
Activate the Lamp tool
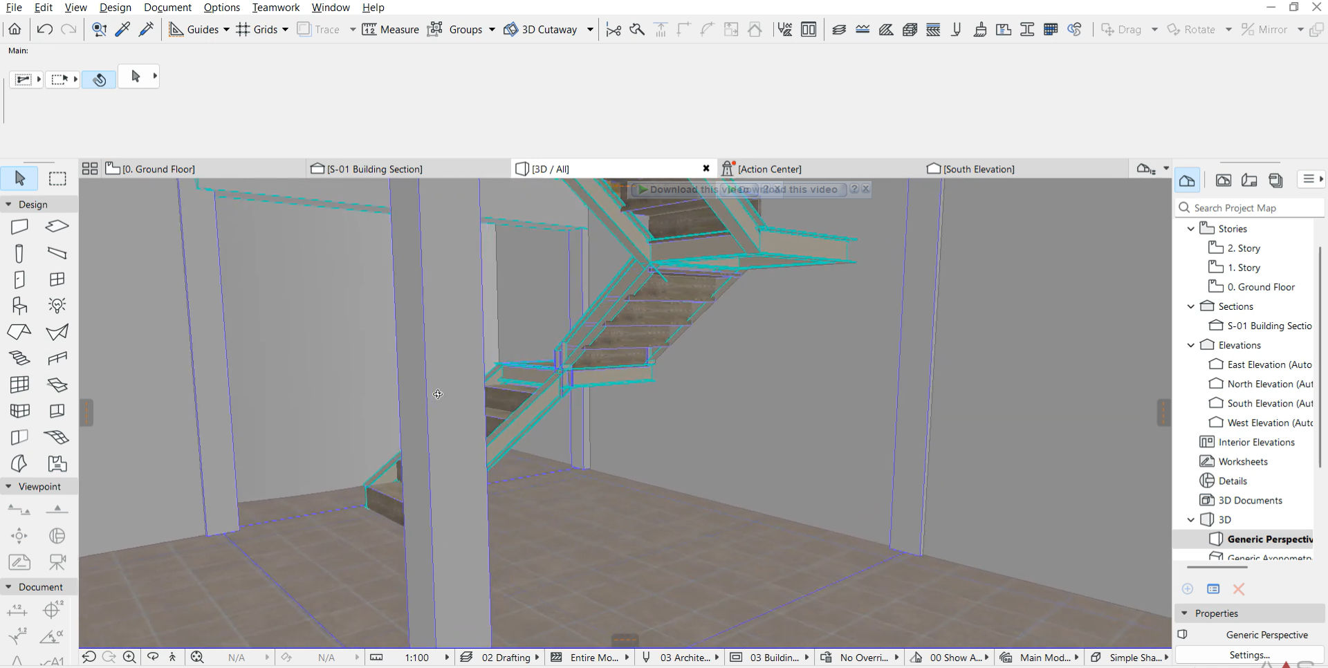[x=57, y=305]
